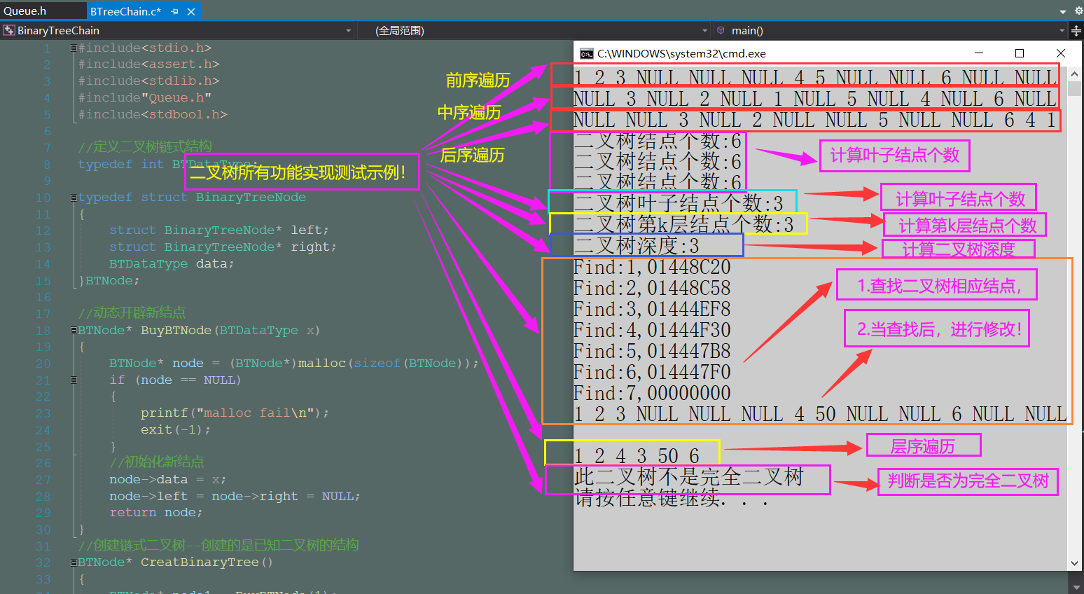Click the printf("malloc fail\n") line

235,413
